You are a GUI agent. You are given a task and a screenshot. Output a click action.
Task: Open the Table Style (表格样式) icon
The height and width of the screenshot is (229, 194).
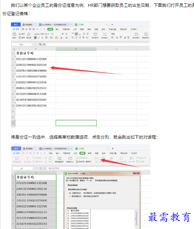pos(146,34)
